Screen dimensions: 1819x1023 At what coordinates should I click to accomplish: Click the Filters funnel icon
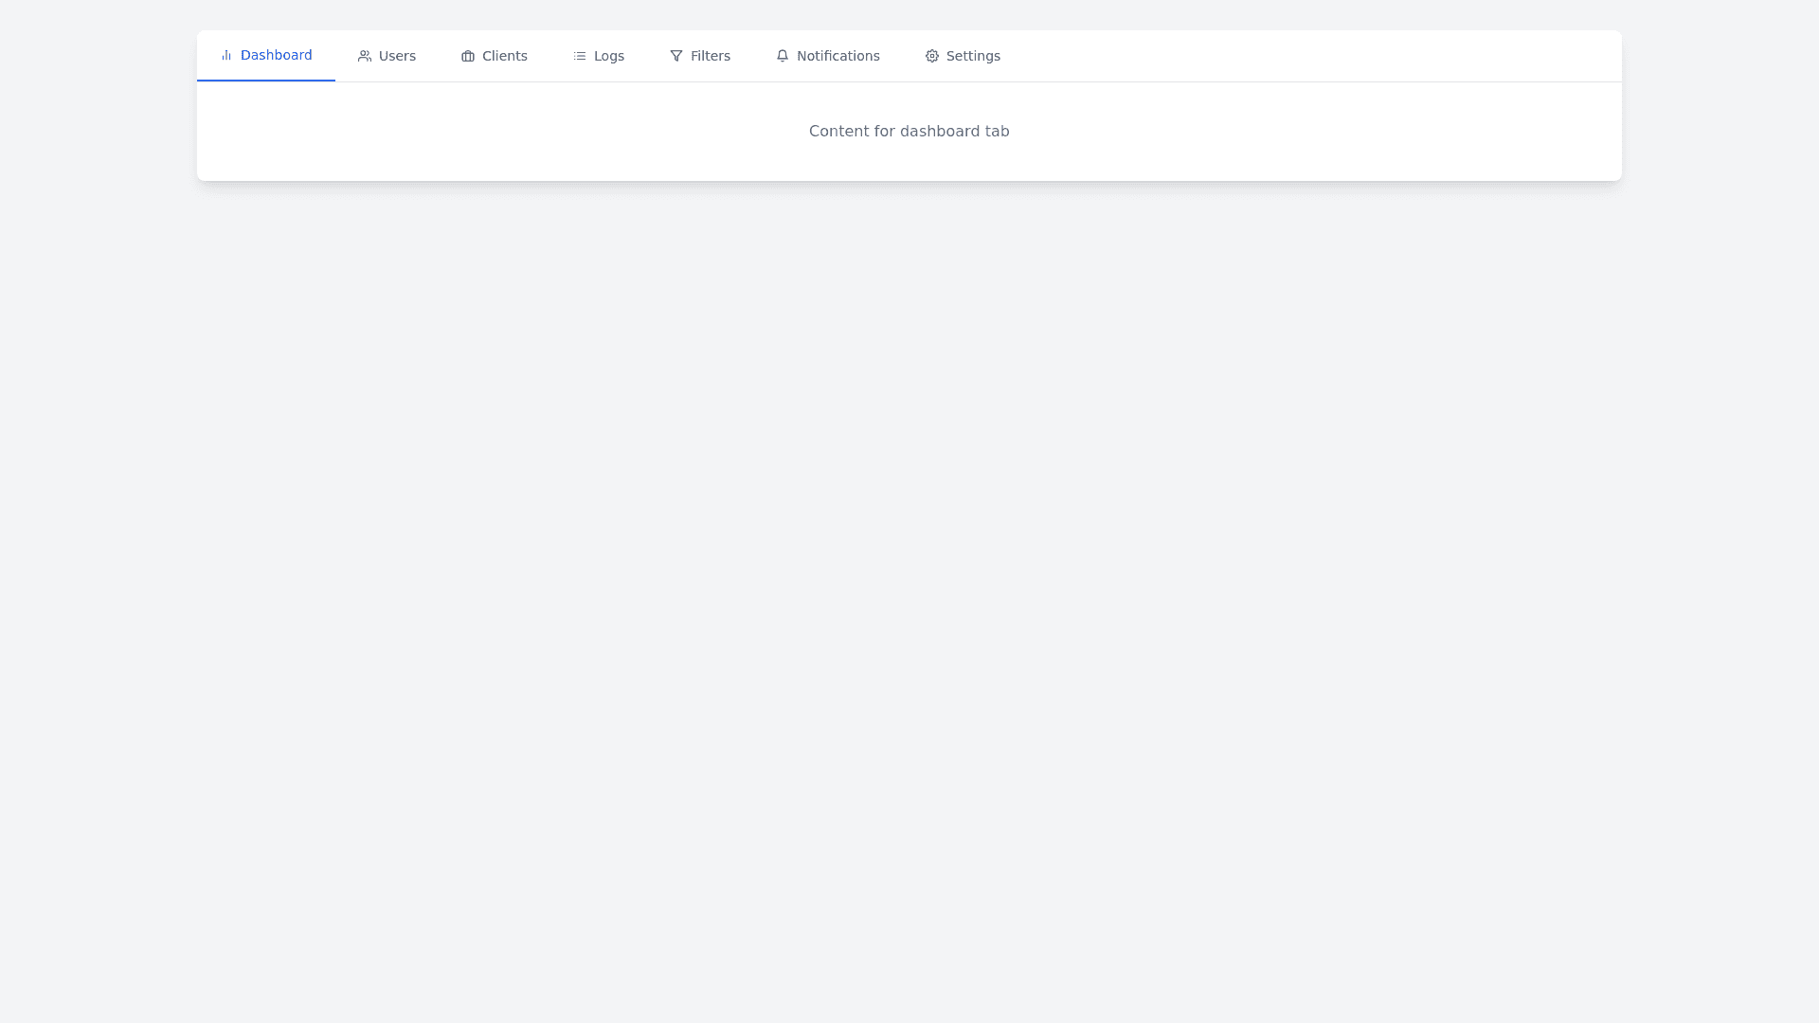click(676, 57)
